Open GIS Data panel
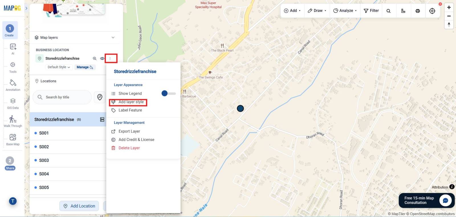The height and width of the screenshot is (217, 456). (13, 104)
